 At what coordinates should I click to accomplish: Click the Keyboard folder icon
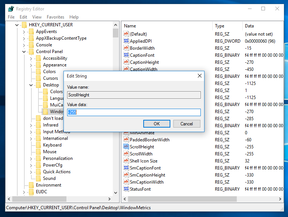click(38, 145)
